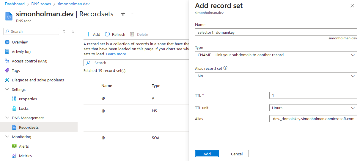Image resolution: width=360 pixels, height=161 pixels.
Task: Click the Cancel button
Action: click(237, 154)
